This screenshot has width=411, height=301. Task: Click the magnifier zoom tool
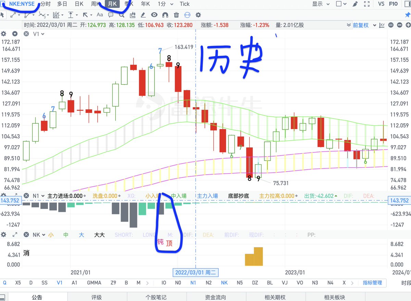122,15
